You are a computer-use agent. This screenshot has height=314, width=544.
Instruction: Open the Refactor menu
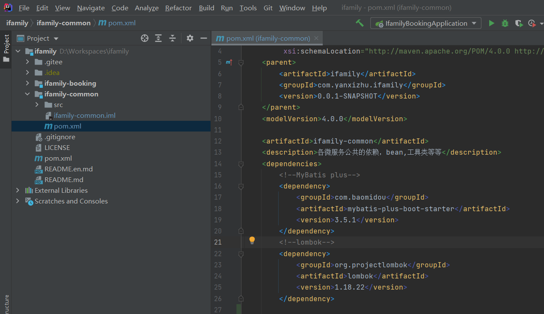pos(179,8)
